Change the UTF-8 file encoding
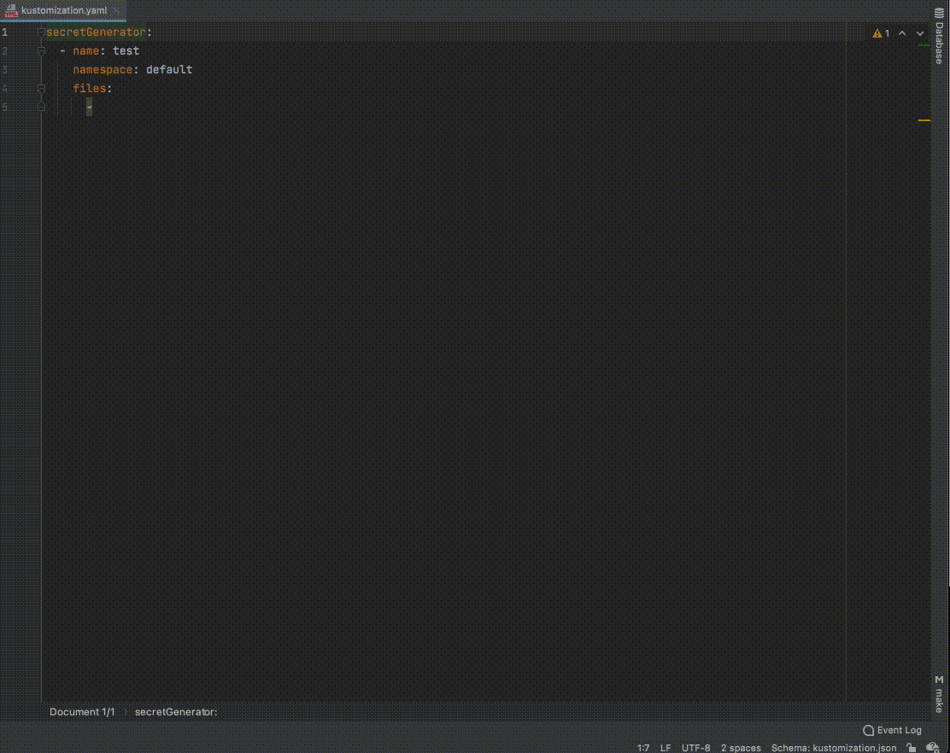 click(695, 748)
